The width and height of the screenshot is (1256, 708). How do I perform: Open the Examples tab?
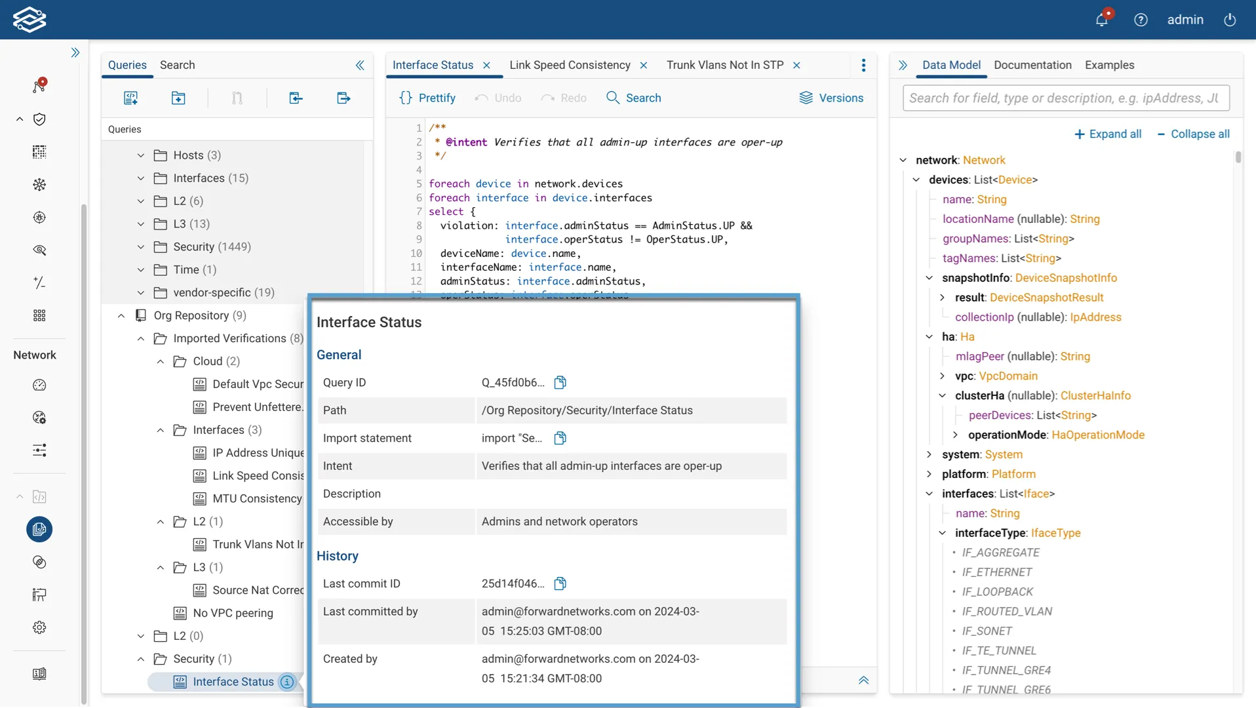[1109, 65]
